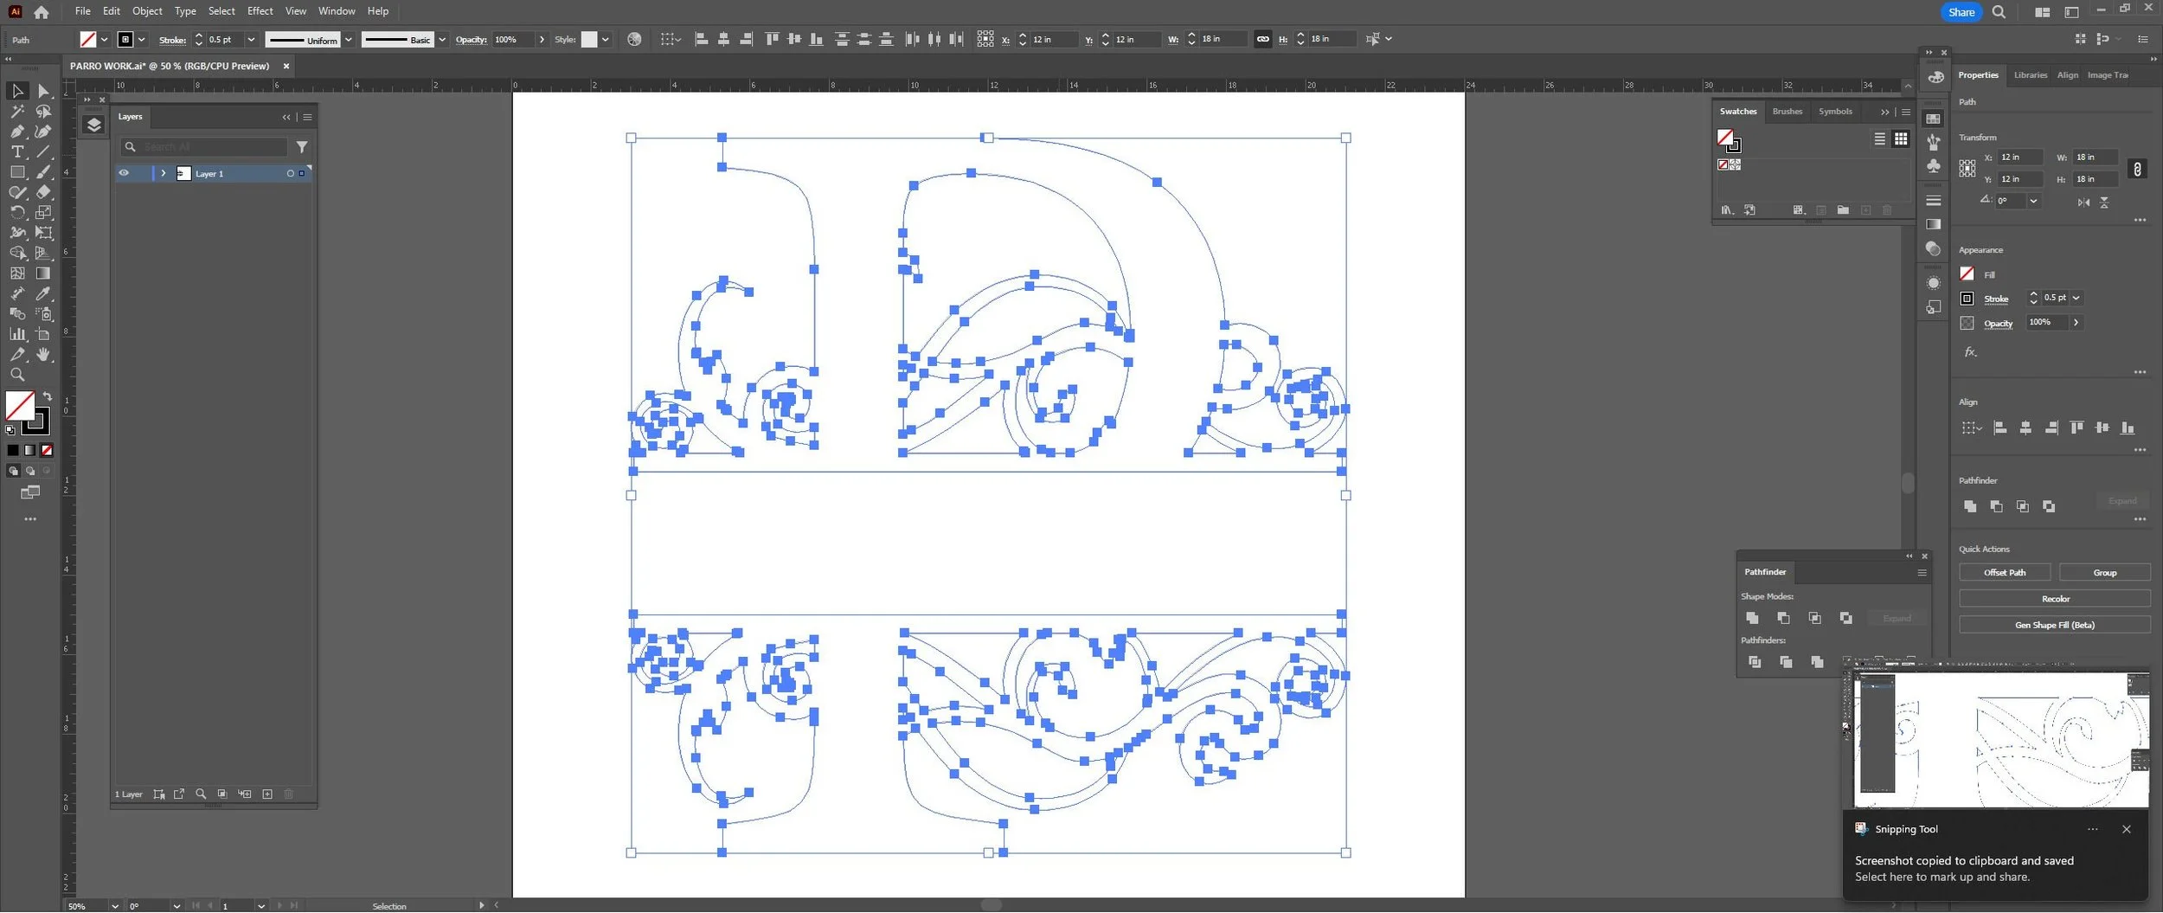Click Layer 1 target circle indicator
The height and width of the screenshot is (913, 2163).
click(290, 173)
